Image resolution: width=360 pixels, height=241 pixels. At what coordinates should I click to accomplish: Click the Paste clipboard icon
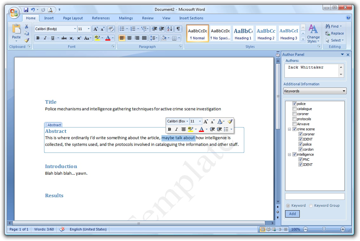tap(16, 29)
